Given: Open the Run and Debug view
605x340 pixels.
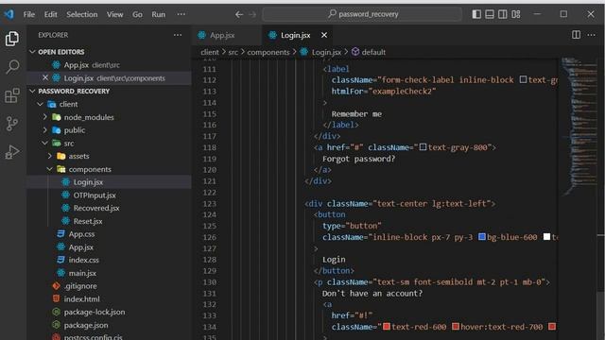Looking at the screenshot, I should [x=12, y=152].
